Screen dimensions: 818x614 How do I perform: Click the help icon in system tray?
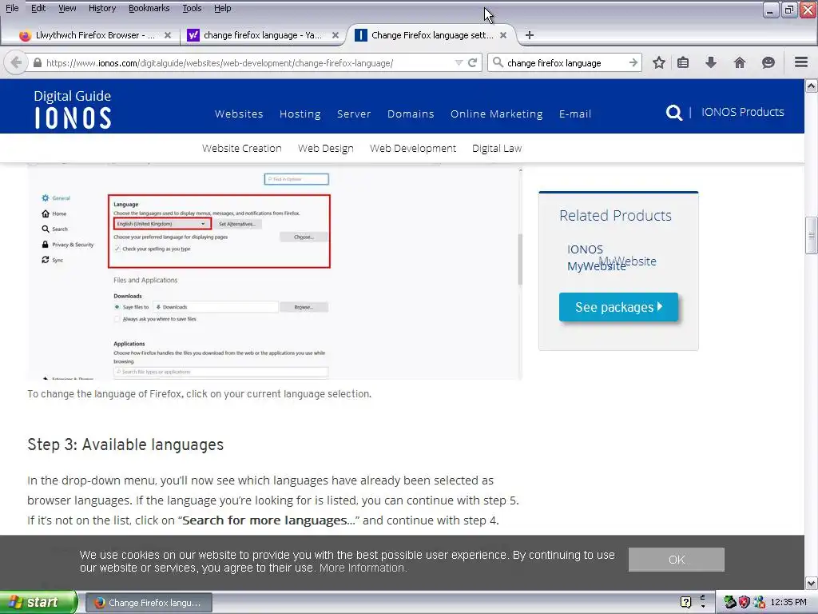tap(685, 602)
